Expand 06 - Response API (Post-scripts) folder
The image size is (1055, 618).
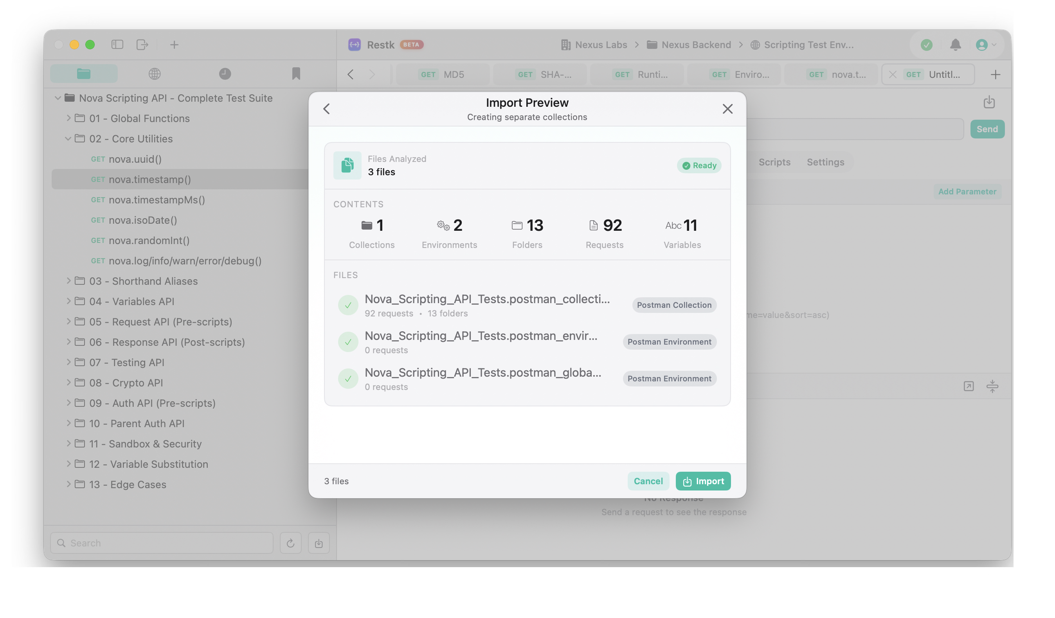(x=68, y=342)
